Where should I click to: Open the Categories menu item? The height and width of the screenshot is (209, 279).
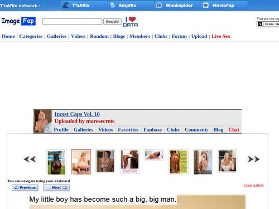[x=31, y=36]
